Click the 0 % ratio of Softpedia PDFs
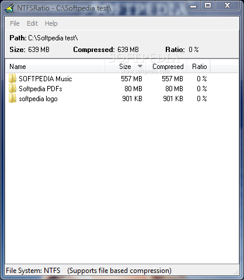 (202, 89)
